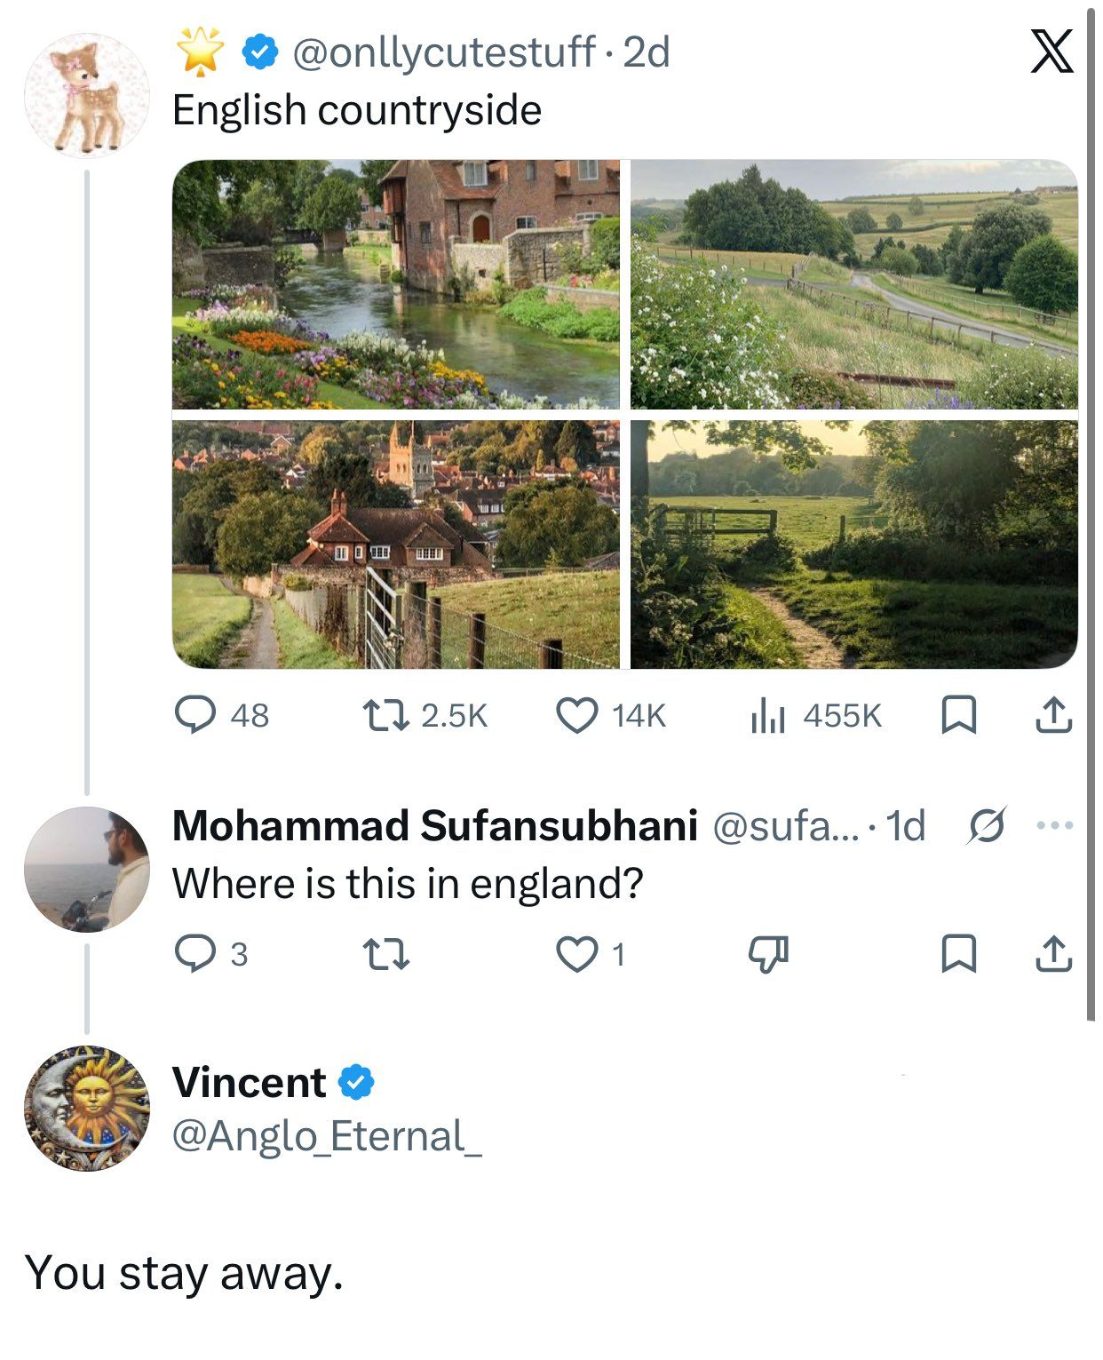Bookmark the English countryside post
Viewport: 1103px width, 1360px height.
(958, 715)
